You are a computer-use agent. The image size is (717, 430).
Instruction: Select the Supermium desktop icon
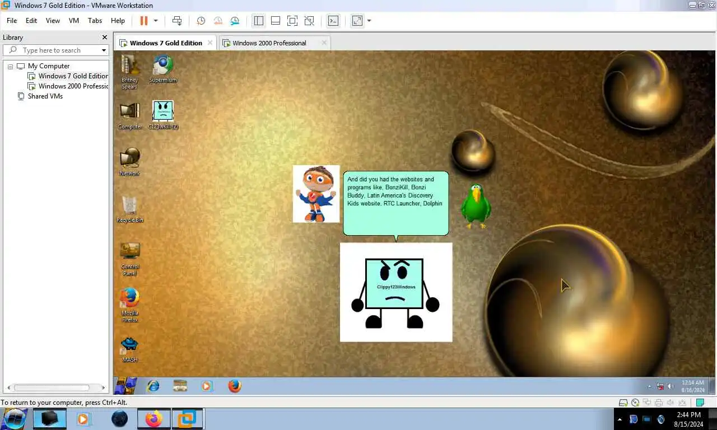[x=163, y=69]
